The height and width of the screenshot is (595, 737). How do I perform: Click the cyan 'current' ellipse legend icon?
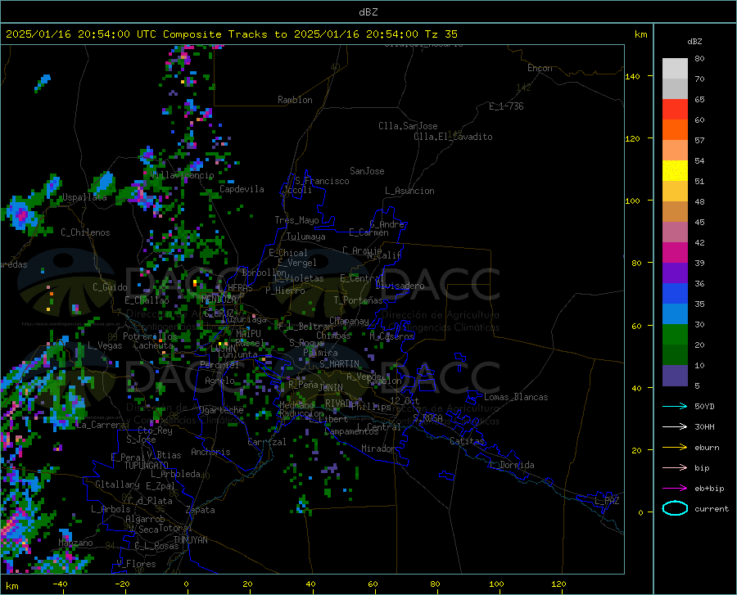coord(675,508)
